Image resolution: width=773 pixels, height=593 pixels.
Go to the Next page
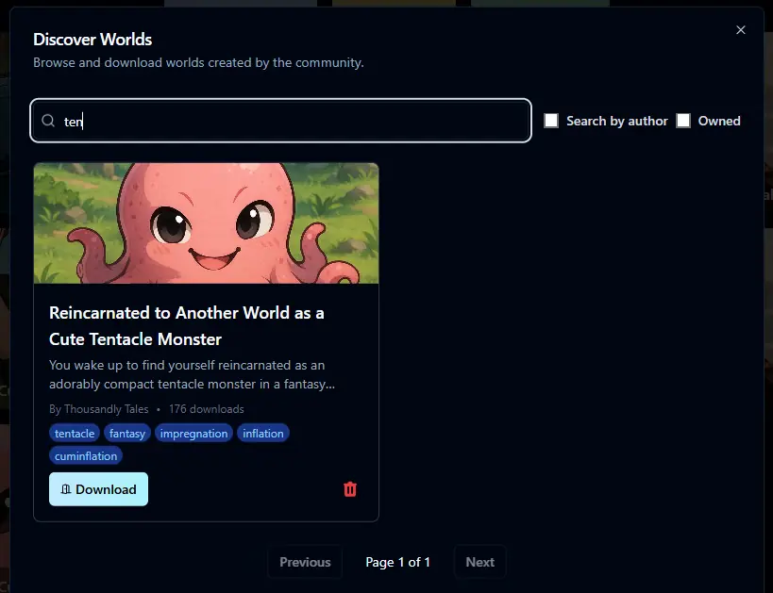point(479,562)
